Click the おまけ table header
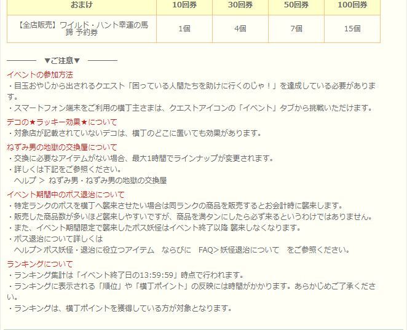This screenshot has width=407, height=330. [x=81, y=5]
